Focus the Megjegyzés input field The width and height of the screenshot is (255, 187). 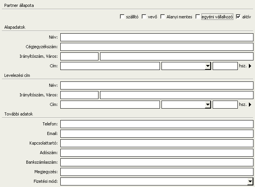(x=157, y=172)
